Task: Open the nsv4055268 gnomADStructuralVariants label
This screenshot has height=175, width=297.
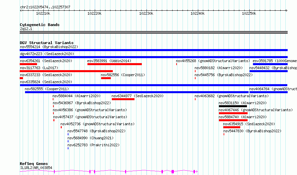Action: 213,61
